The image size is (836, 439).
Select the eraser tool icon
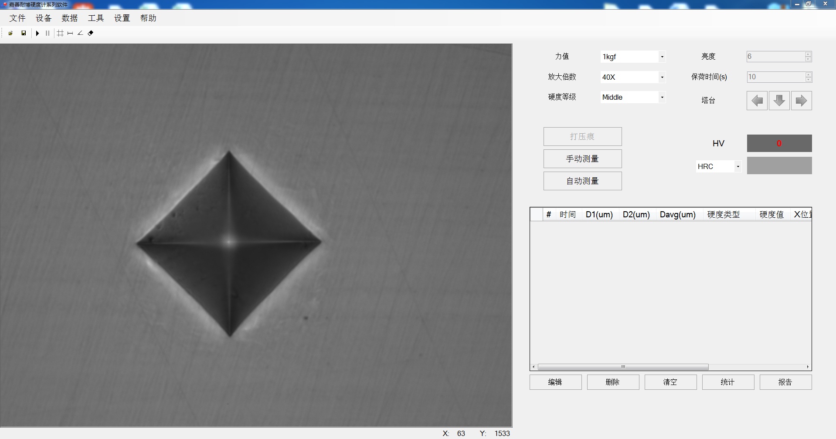pos(91,33)
